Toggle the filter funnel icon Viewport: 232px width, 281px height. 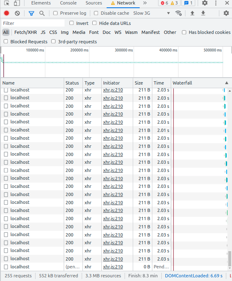click(31, 13)
